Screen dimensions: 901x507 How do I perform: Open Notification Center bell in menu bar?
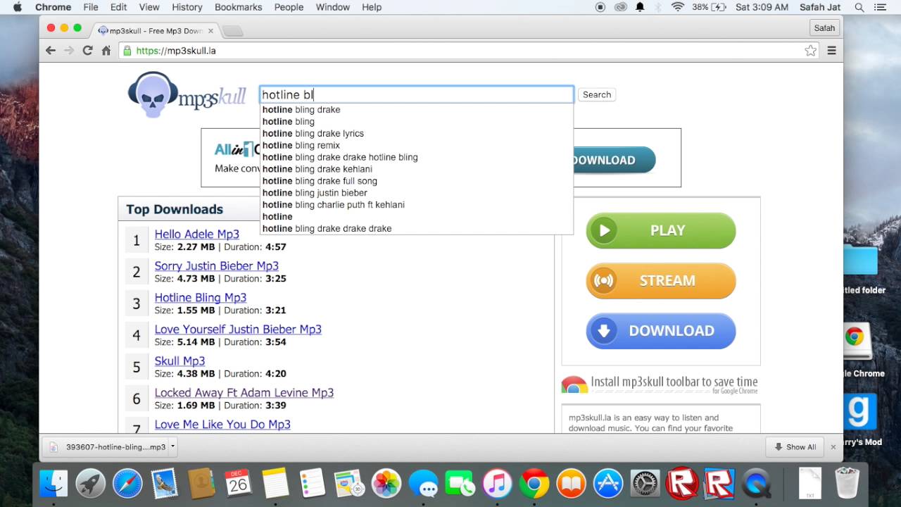coord(640,7)
